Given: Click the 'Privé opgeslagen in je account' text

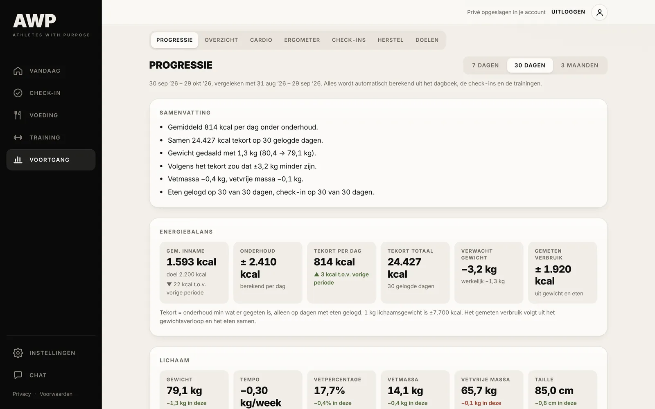Looking at the screenshot, I should pos(506,12).
